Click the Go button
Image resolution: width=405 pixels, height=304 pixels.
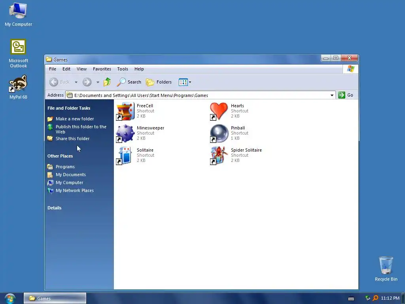coord(346,95)
